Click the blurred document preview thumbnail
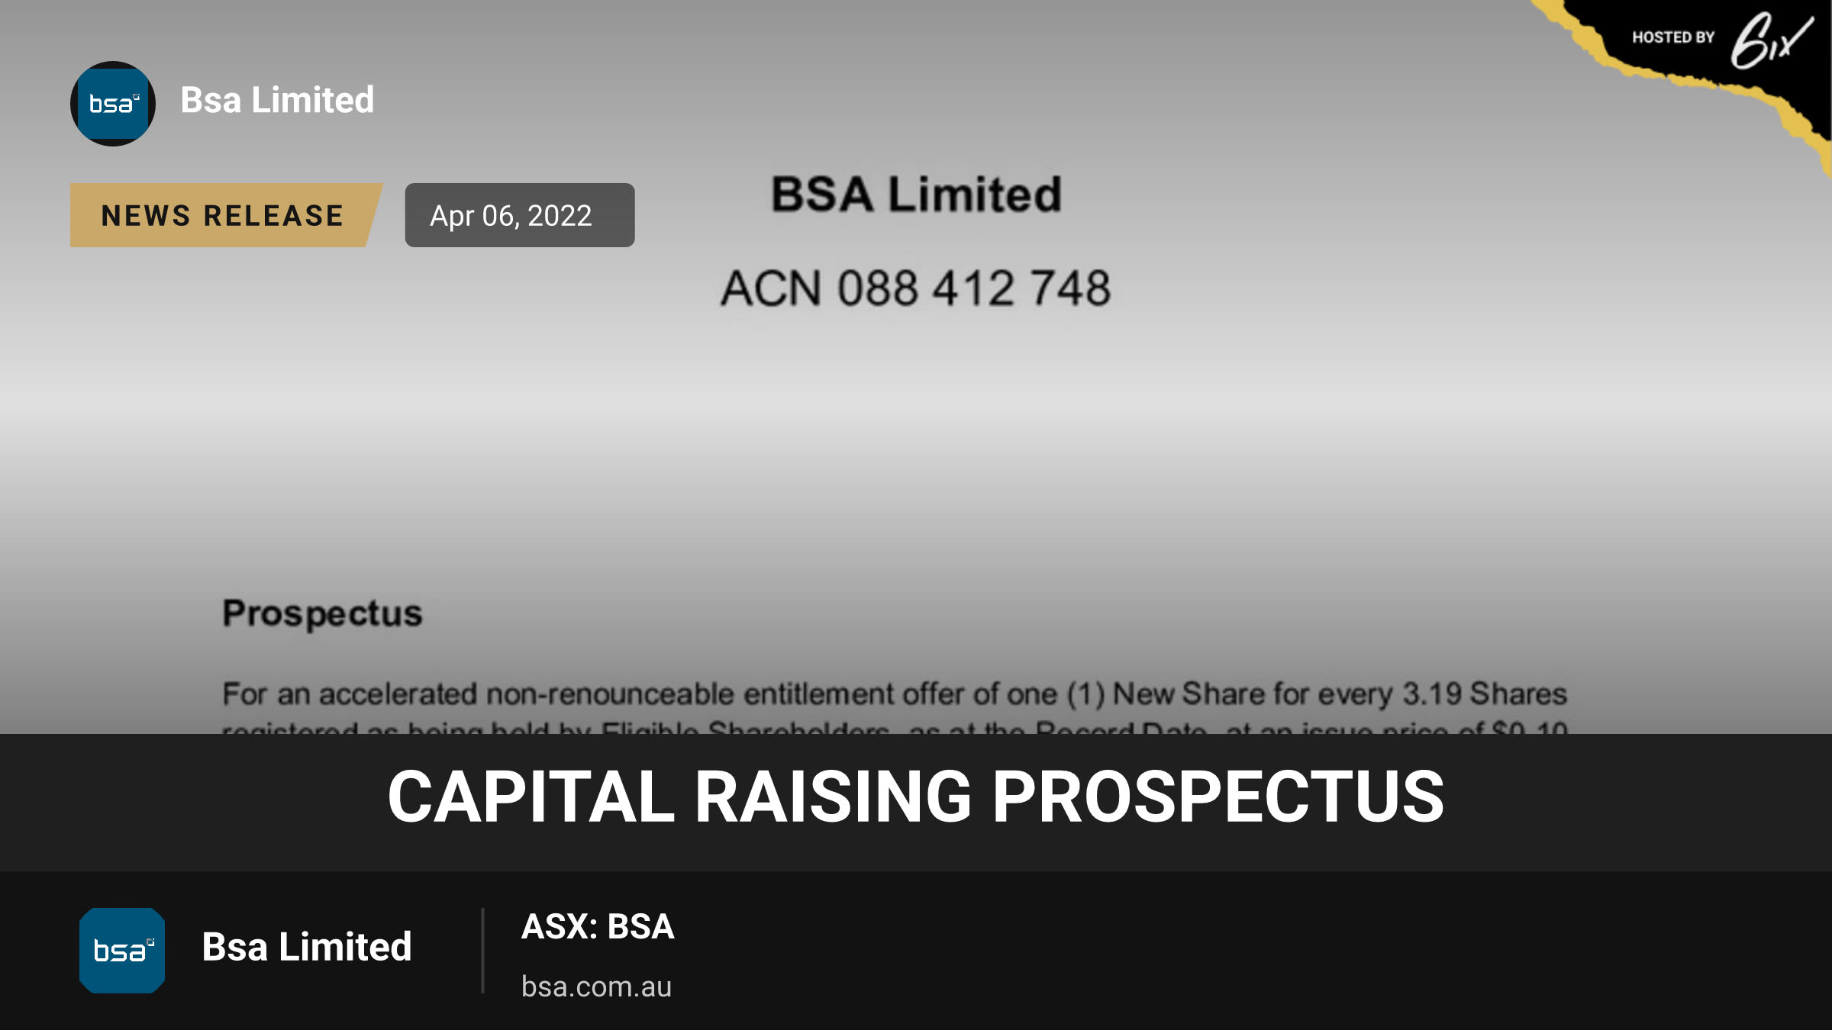Screen dimensions: 1832x1030 point(916,366)
